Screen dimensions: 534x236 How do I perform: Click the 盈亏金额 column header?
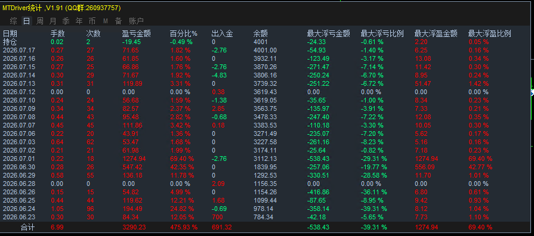[x=136, y=33]
